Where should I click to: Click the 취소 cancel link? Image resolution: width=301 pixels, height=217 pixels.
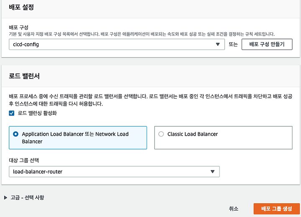[233, 209]
